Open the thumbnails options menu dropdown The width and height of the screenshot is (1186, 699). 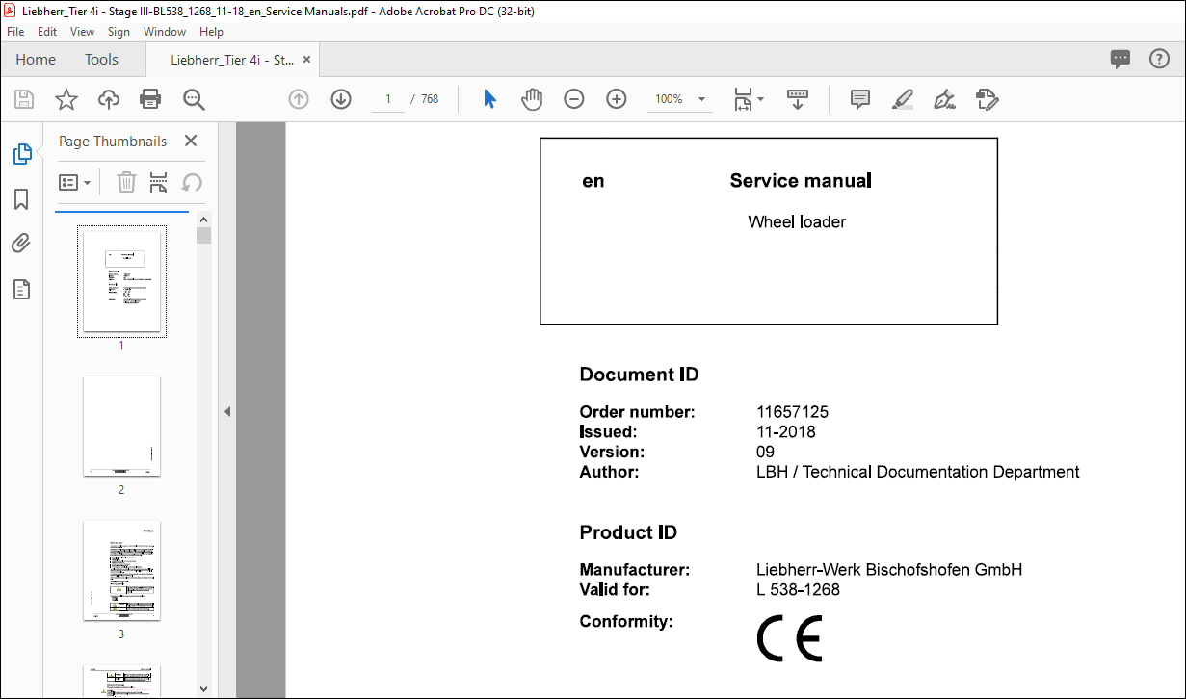[74, 182]
